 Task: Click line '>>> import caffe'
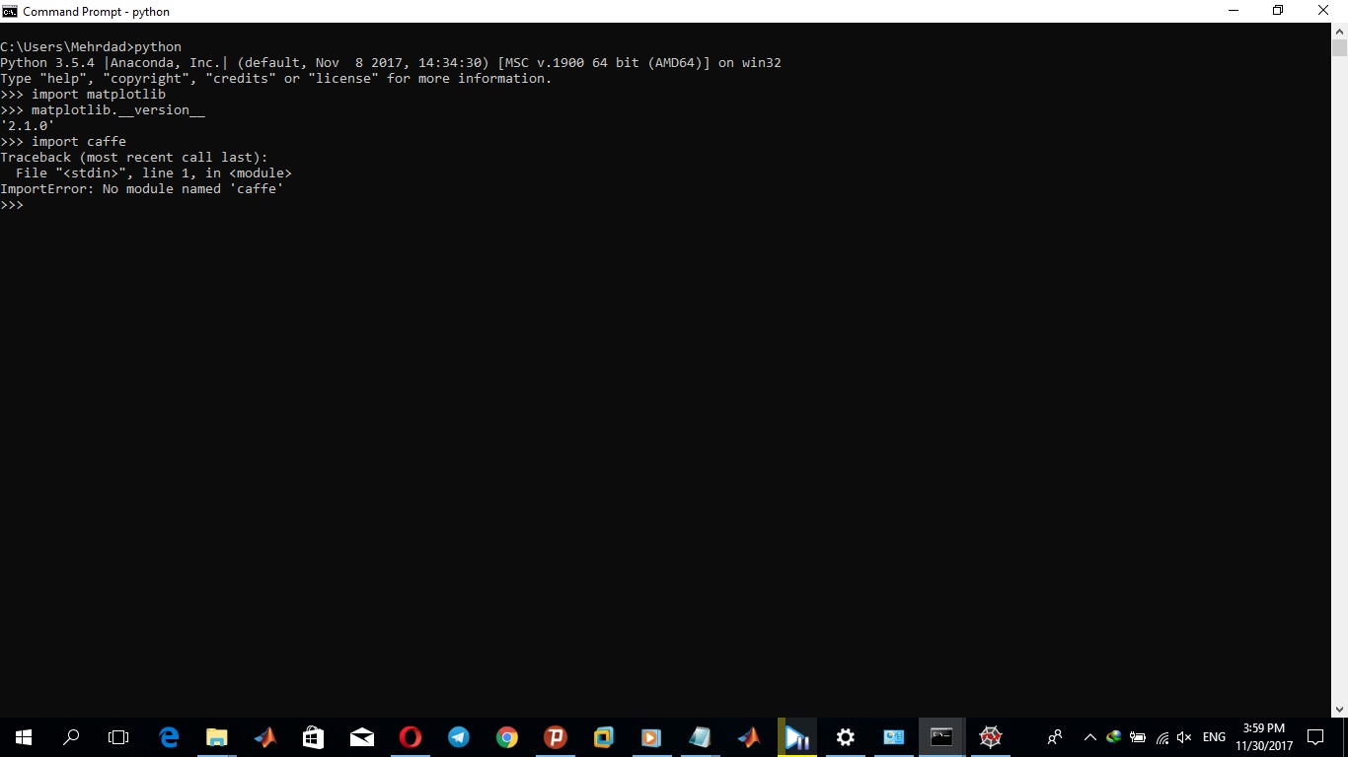(x=63, y=142)
